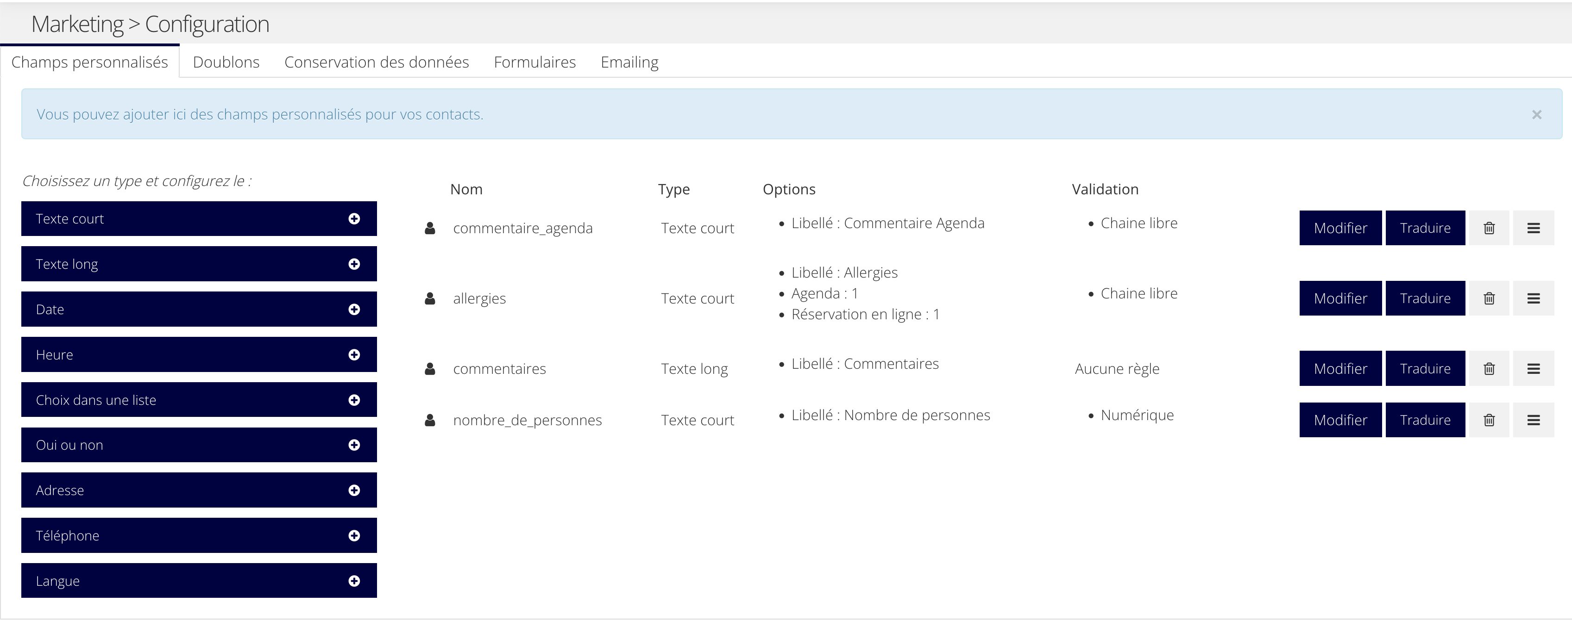
Task: Go to the Formulaires tab
Action: (534, 62)
